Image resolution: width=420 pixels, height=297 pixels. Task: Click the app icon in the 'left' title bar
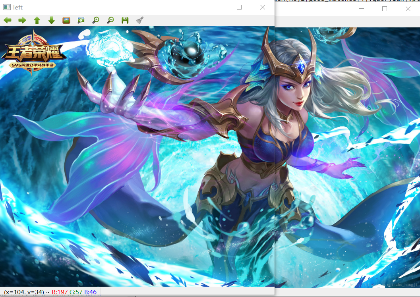pos(7,7)
